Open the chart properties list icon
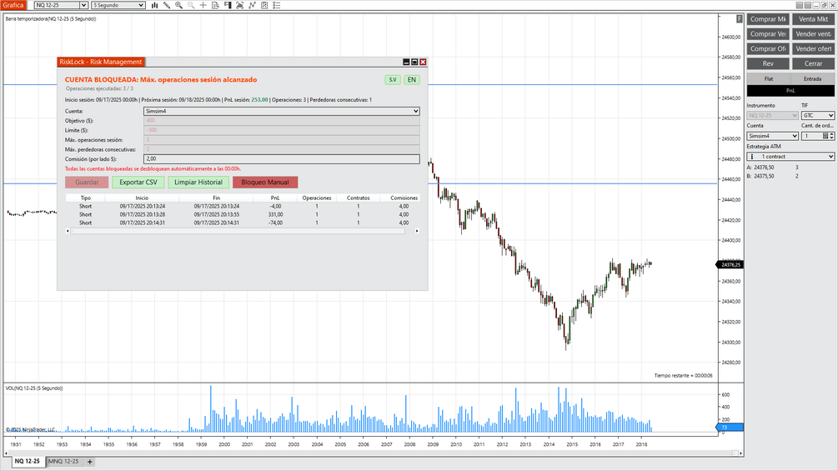 (276, 5)
